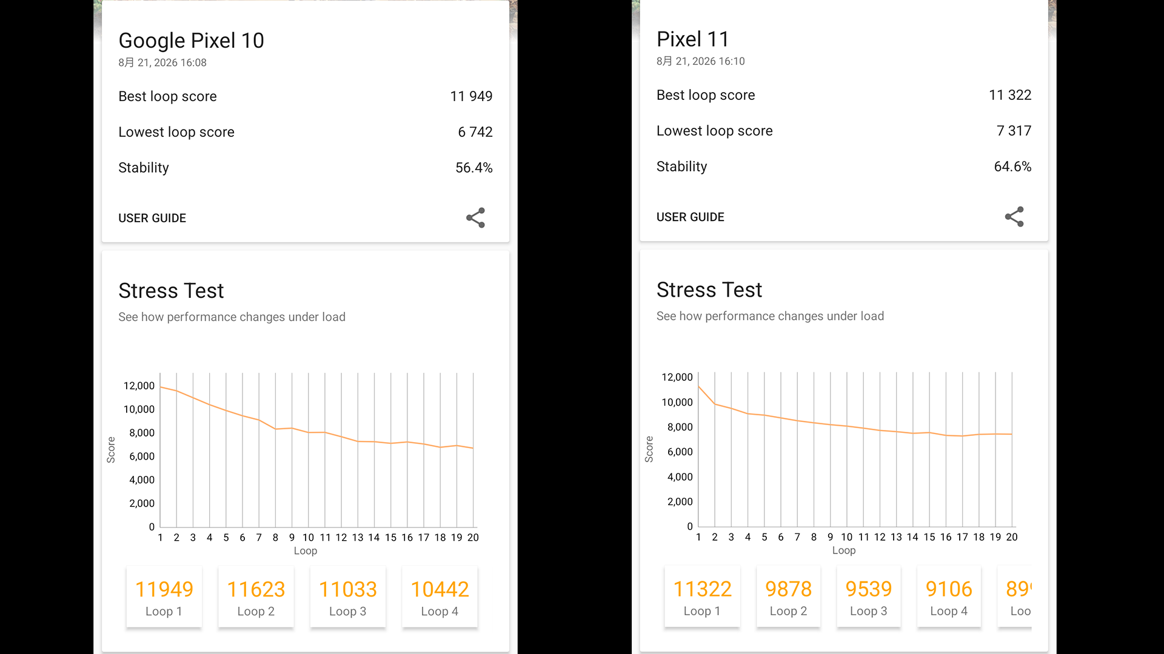Share the Pixel 11 results
The image size is (1164, 654).
pos(1014,217)
